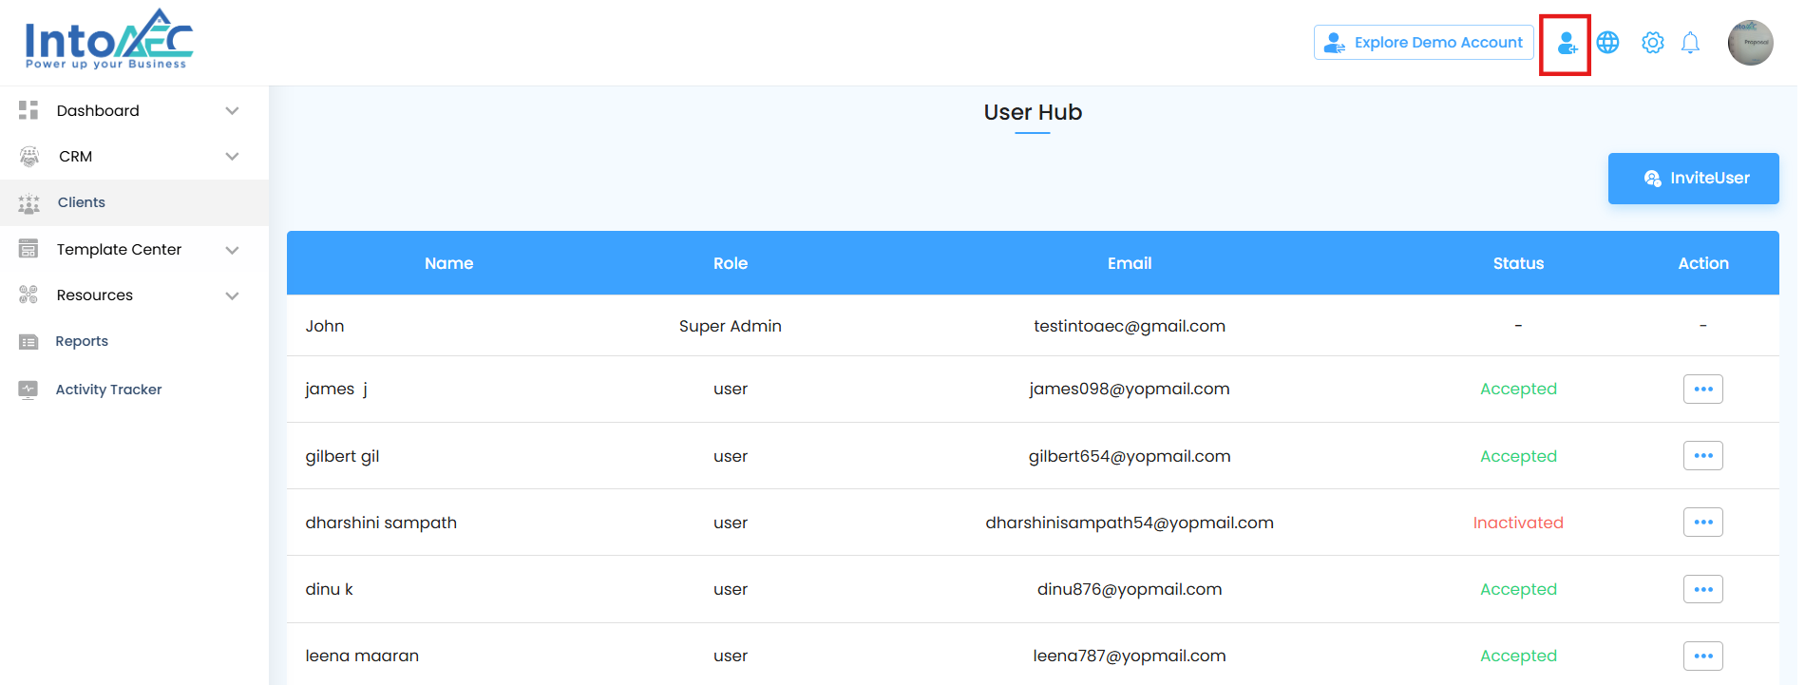
Task: Expand the Dashboard menu chevron
Action: pyautogui.click(x=232, y=110)
